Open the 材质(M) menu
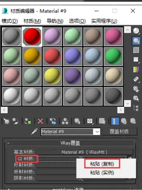Image resolution: width=142 pixels, height=190 pixels. point(32,21)
